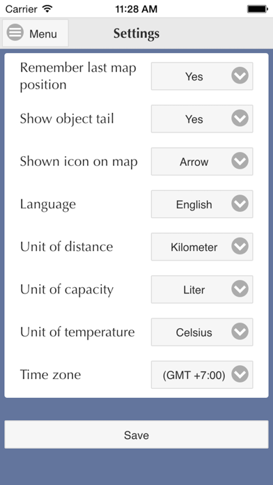Viewport: 273px width, 485px height.
Task: Tap the battery icon in status bar
Action: pyautogui.click(x=257, y=9)
